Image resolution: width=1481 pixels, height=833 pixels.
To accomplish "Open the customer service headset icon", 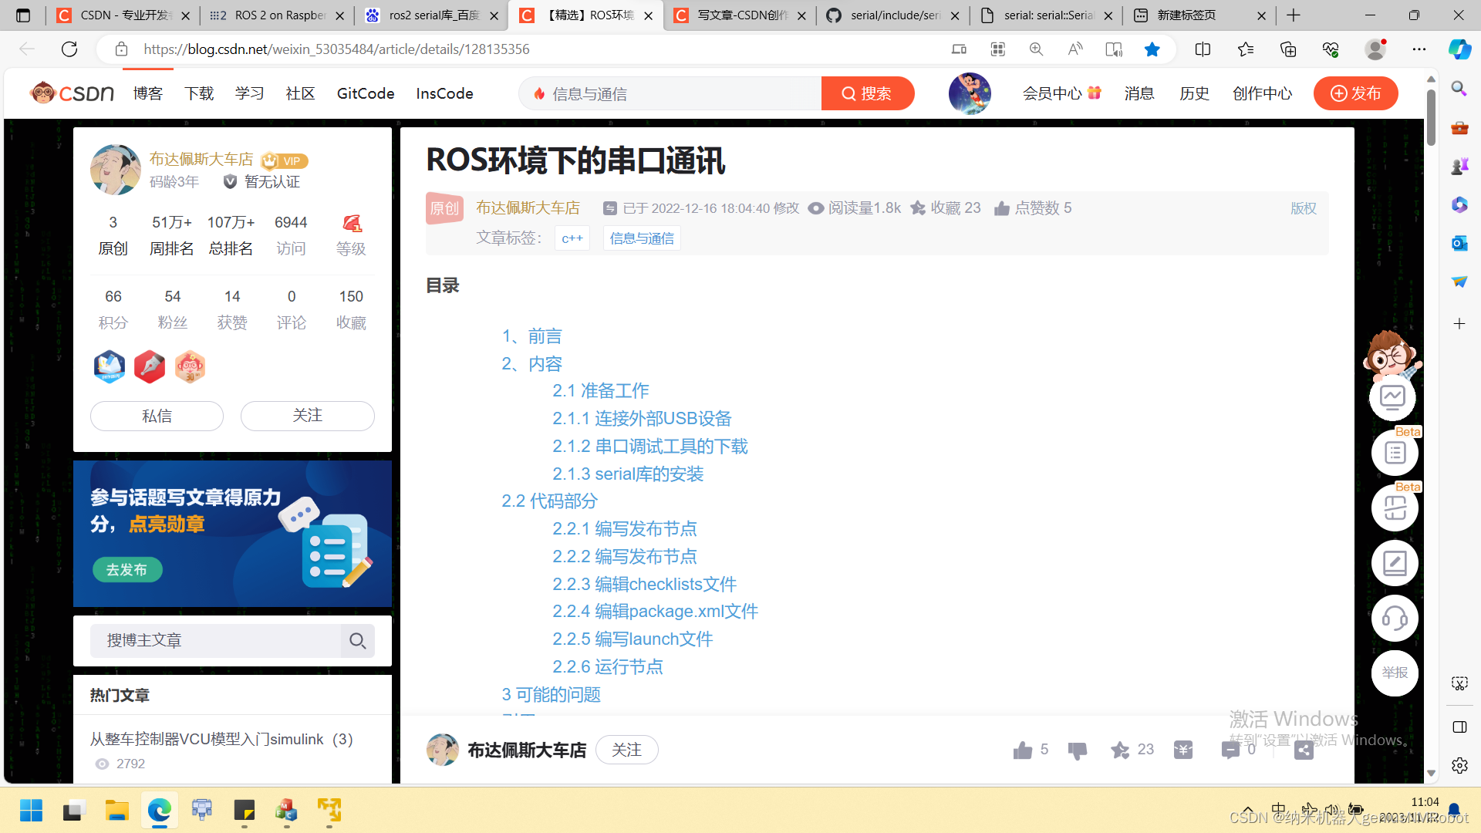I will [1395, 618].
